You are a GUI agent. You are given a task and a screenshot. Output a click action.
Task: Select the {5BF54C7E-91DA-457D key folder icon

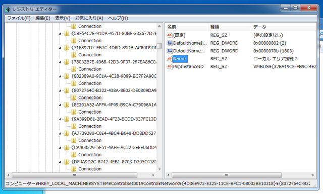point(66,33)
